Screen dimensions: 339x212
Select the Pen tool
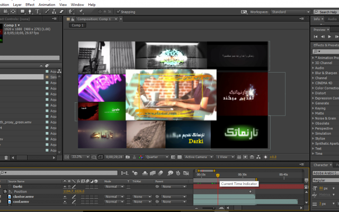point(30,12)
